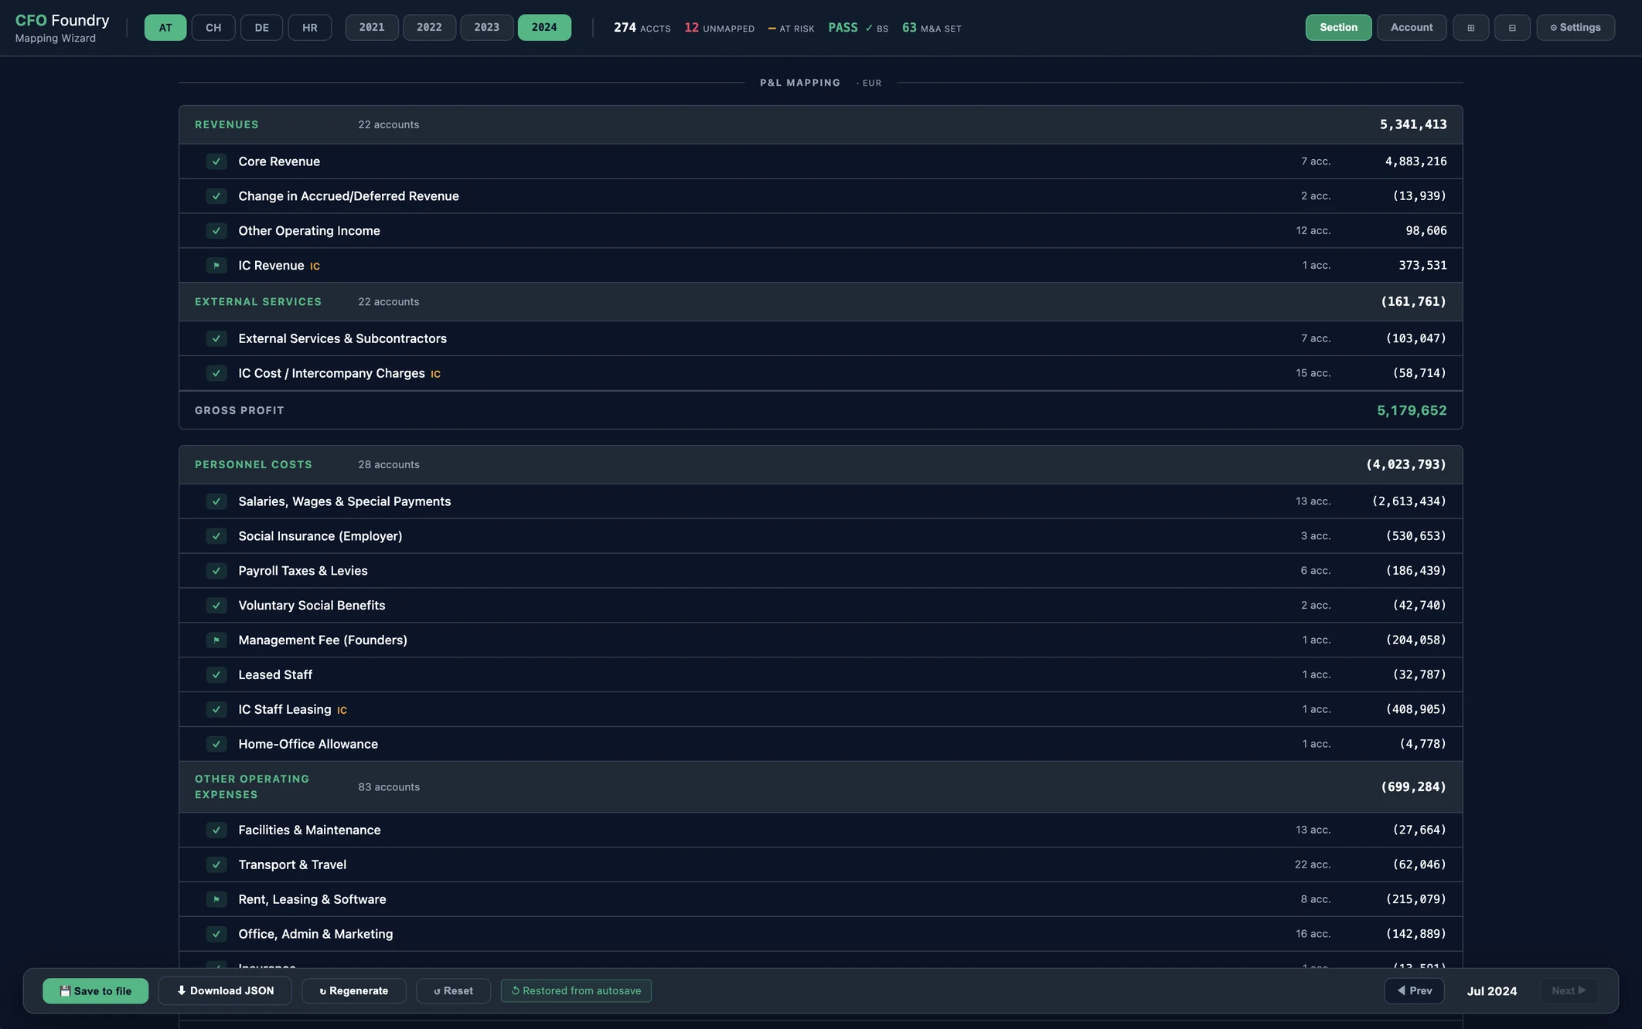Toggle the Other Operating Income checkmark
Screen dimensions: 1642x1029
(216, 231)
